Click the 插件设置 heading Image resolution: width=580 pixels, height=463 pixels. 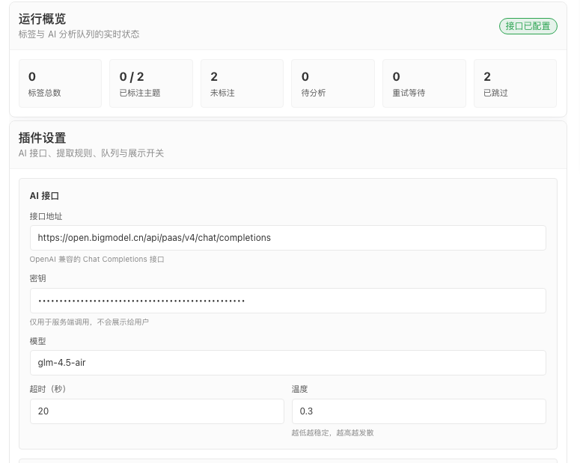[42, 138]
